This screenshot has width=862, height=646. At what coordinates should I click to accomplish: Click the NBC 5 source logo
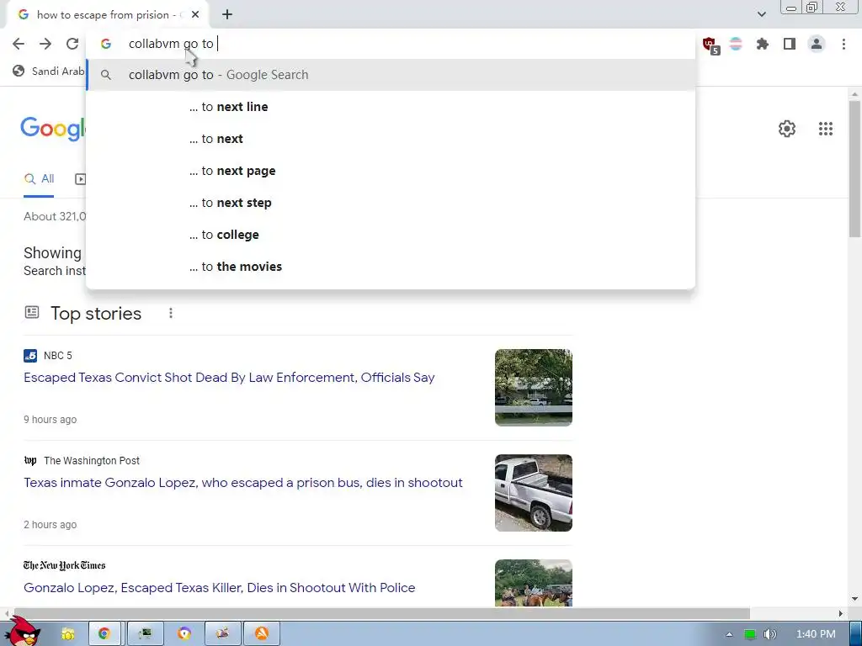pyautogui.click(x=30, y=356)
